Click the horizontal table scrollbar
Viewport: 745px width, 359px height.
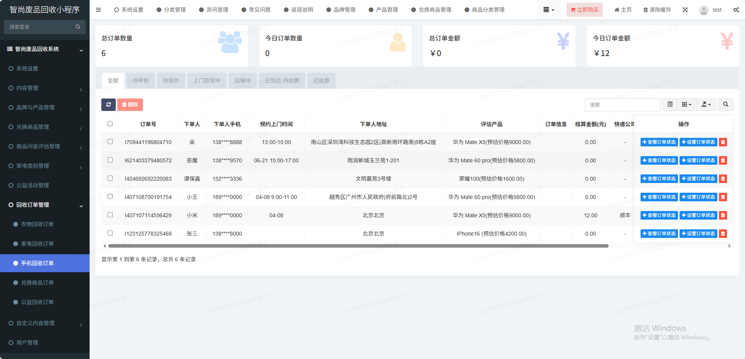click(358, 246)
